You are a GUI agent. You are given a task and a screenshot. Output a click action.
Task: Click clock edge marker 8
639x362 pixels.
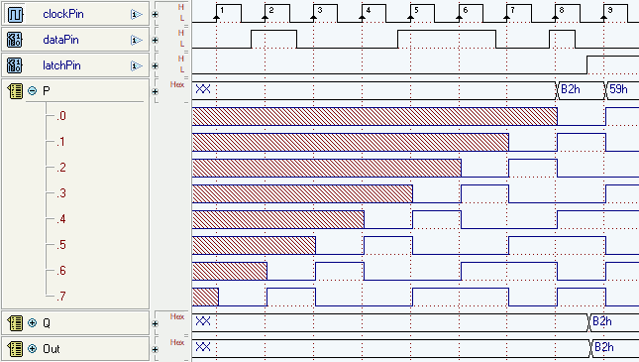(556, 17)
